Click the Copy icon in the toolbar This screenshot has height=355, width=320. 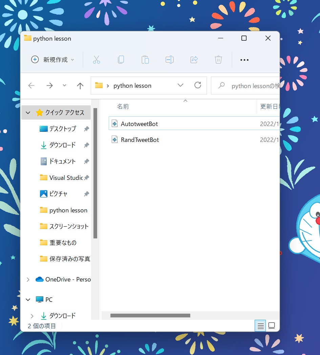coord(121,60)
